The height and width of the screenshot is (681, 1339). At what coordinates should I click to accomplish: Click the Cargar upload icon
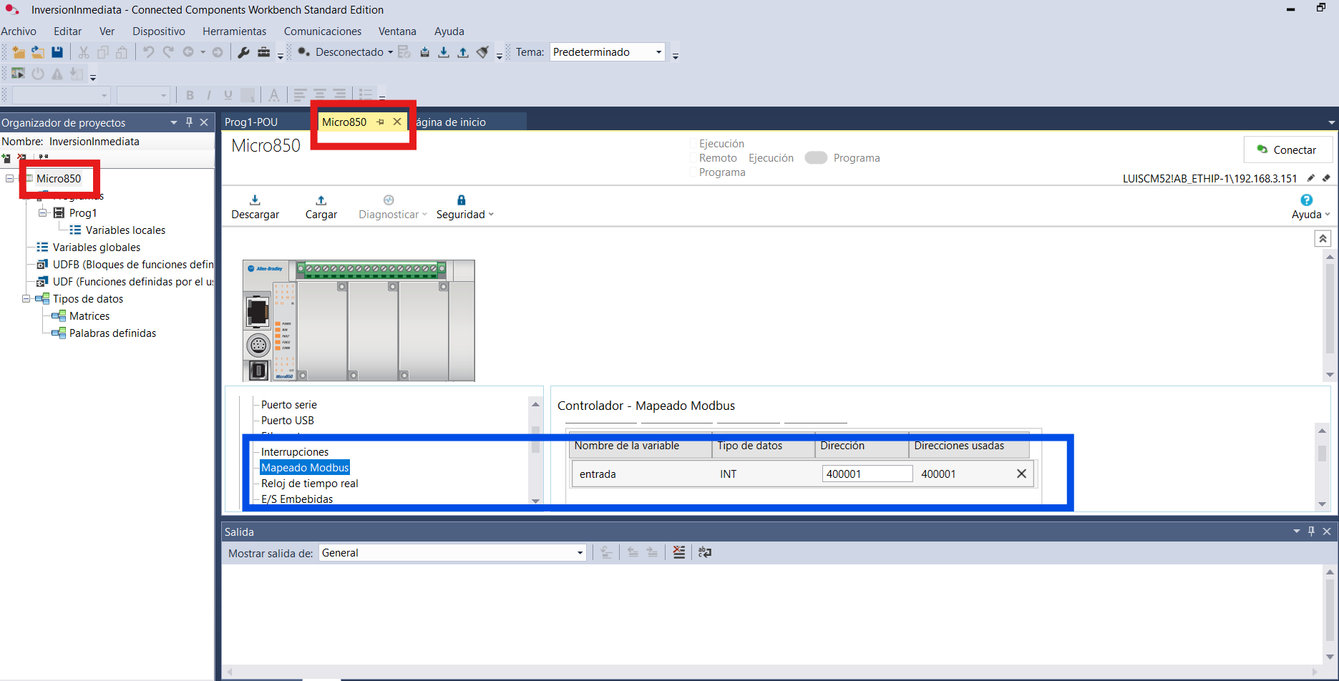pos(321,200)
